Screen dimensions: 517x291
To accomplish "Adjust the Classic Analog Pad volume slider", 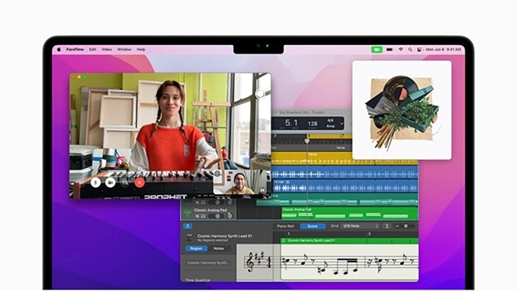I will tap(216, 216).
